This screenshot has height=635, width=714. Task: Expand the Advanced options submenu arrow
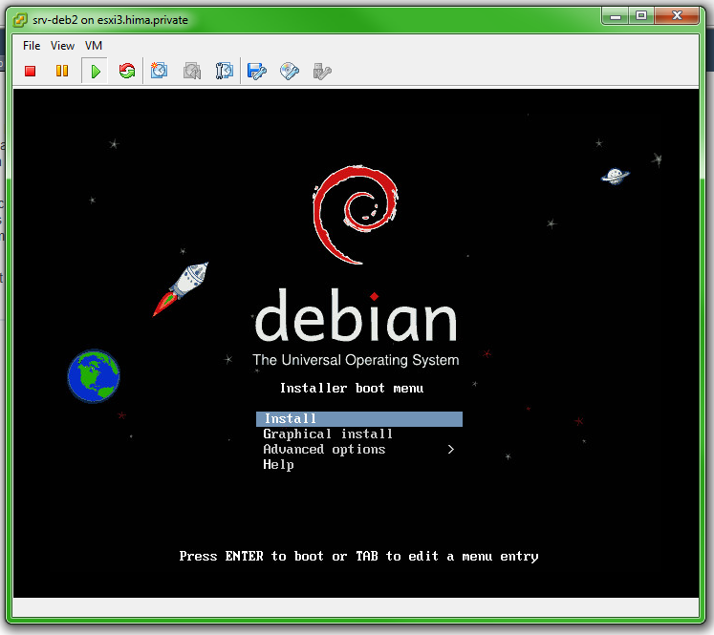click(451, 450)
